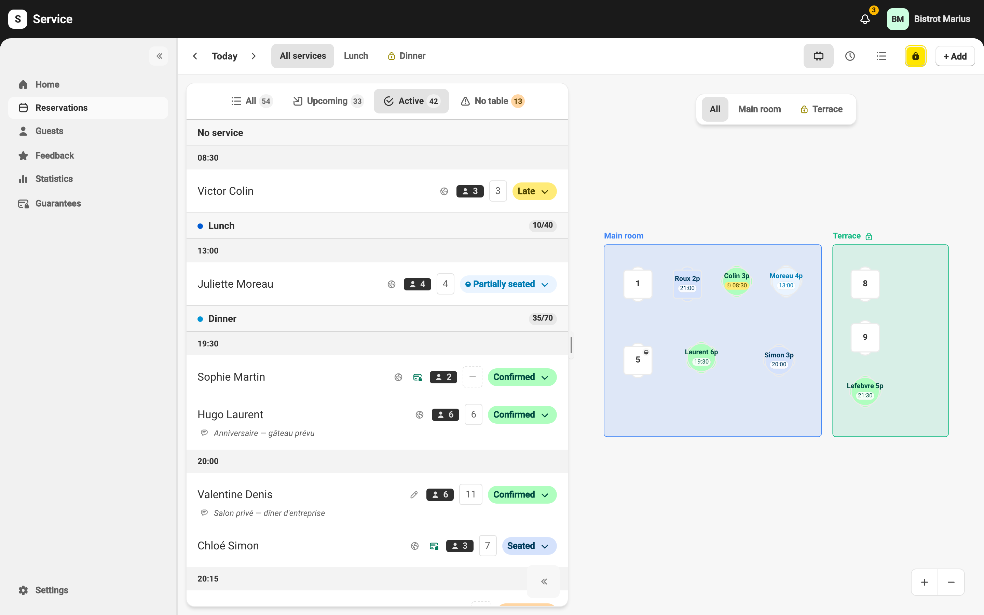Click Valentine Denis's note comment icon
This screenshot has height=615, width=984.
pyautogui.click(x=205, y=513)
